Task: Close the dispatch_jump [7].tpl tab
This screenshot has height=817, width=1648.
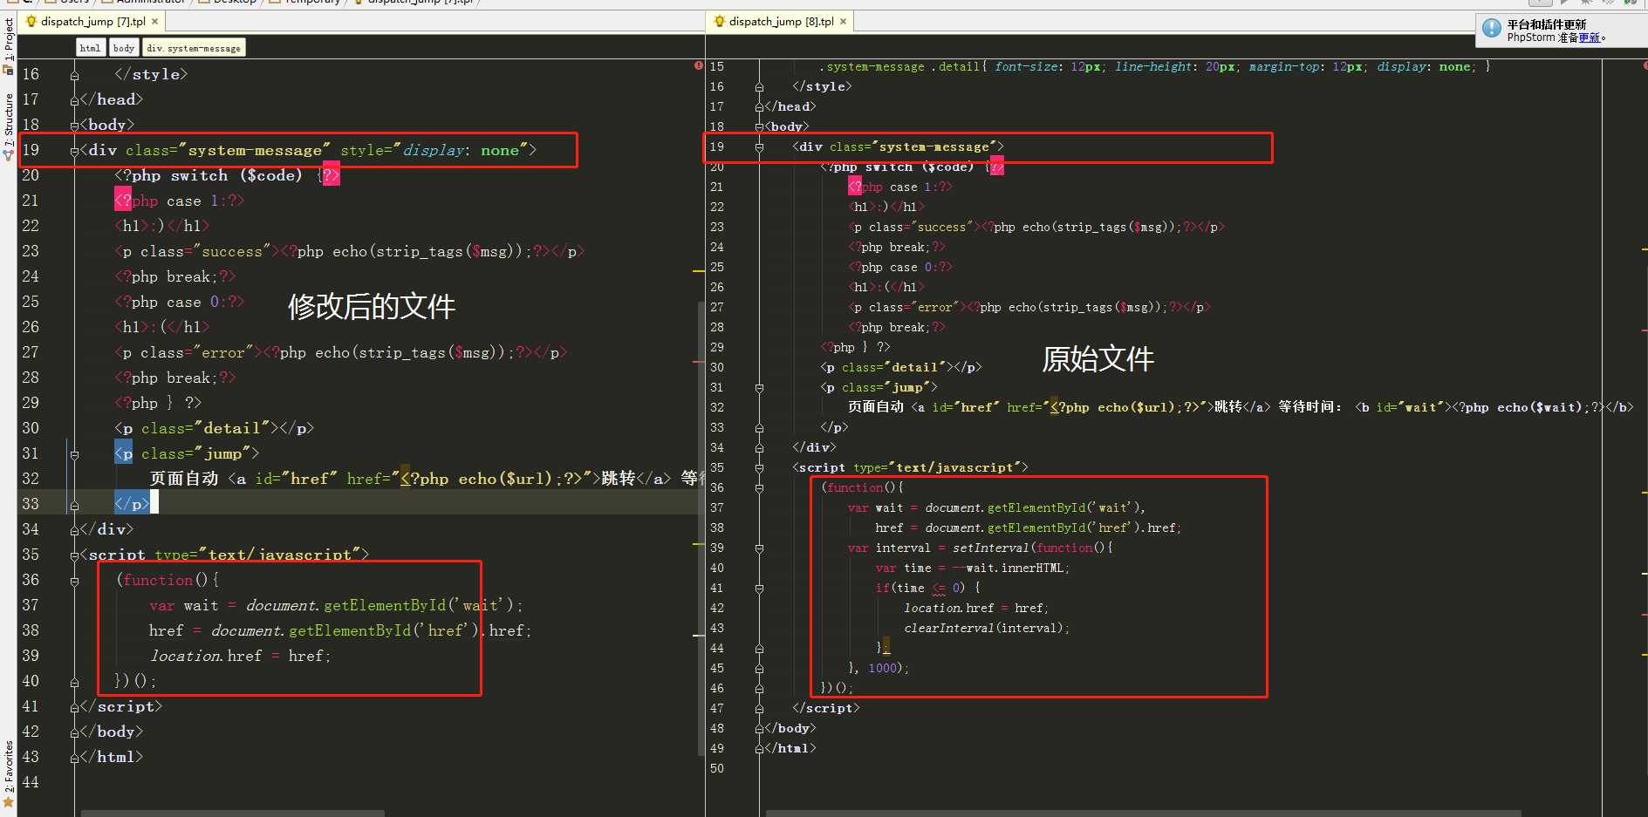Action: [155, 22]
